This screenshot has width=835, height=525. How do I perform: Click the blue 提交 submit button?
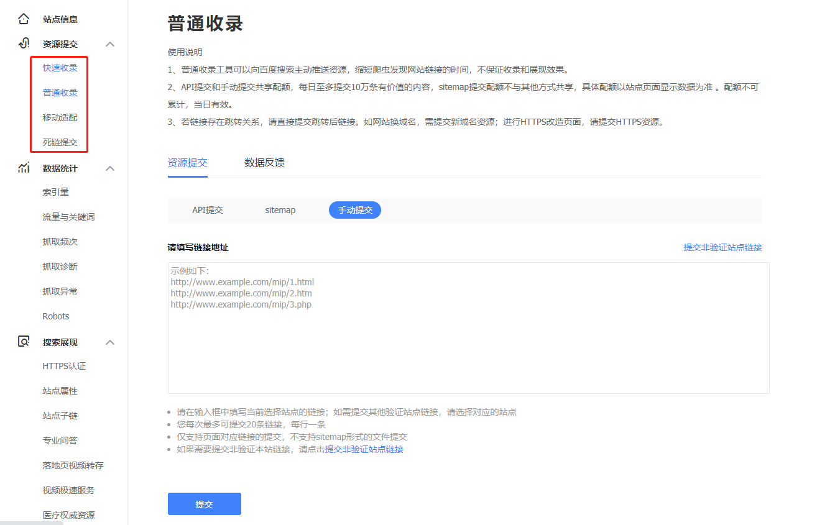(x=204, y=504)
